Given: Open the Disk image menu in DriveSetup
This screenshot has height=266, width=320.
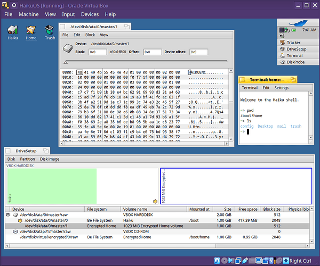Looking at the screenshot, I should (x=50, y=159).
